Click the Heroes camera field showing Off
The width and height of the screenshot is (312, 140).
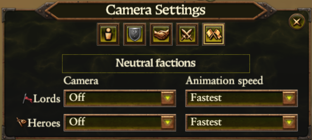point(120,122)
